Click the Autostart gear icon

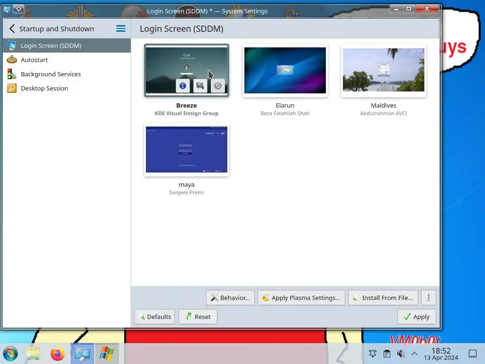click(12, 60)
